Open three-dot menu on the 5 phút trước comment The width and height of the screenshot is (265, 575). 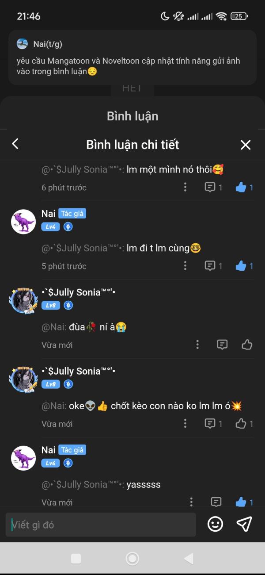tap(185, 266)
